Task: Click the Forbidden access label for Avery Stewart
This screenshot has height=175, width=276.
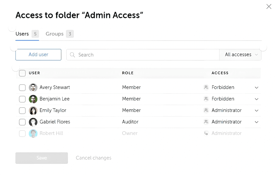Action: [223, 87]
